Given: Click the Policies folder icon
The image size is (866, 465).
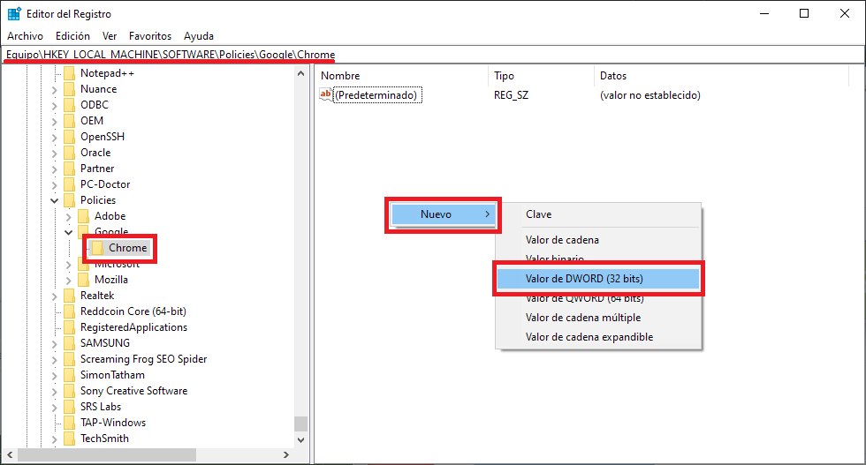Looking at the screenshot, I should coord(69,200).
